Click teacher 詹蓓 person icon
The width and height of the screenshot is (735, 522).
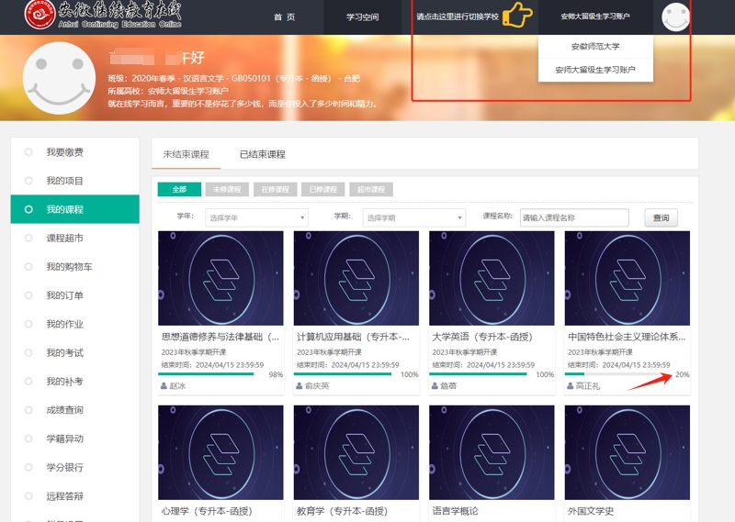pyautogui.click(x=435, y=386)
